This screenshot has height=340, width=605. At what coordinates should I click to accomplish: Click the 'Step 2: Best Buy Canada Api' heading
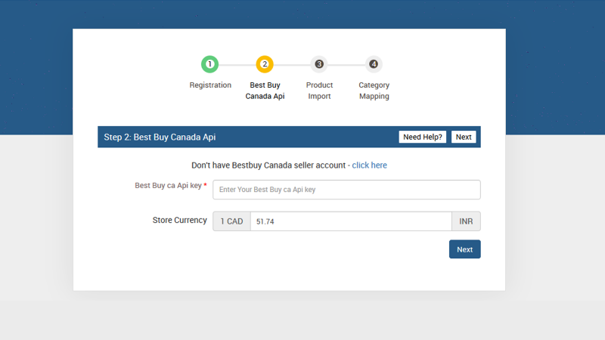[160, 138]
